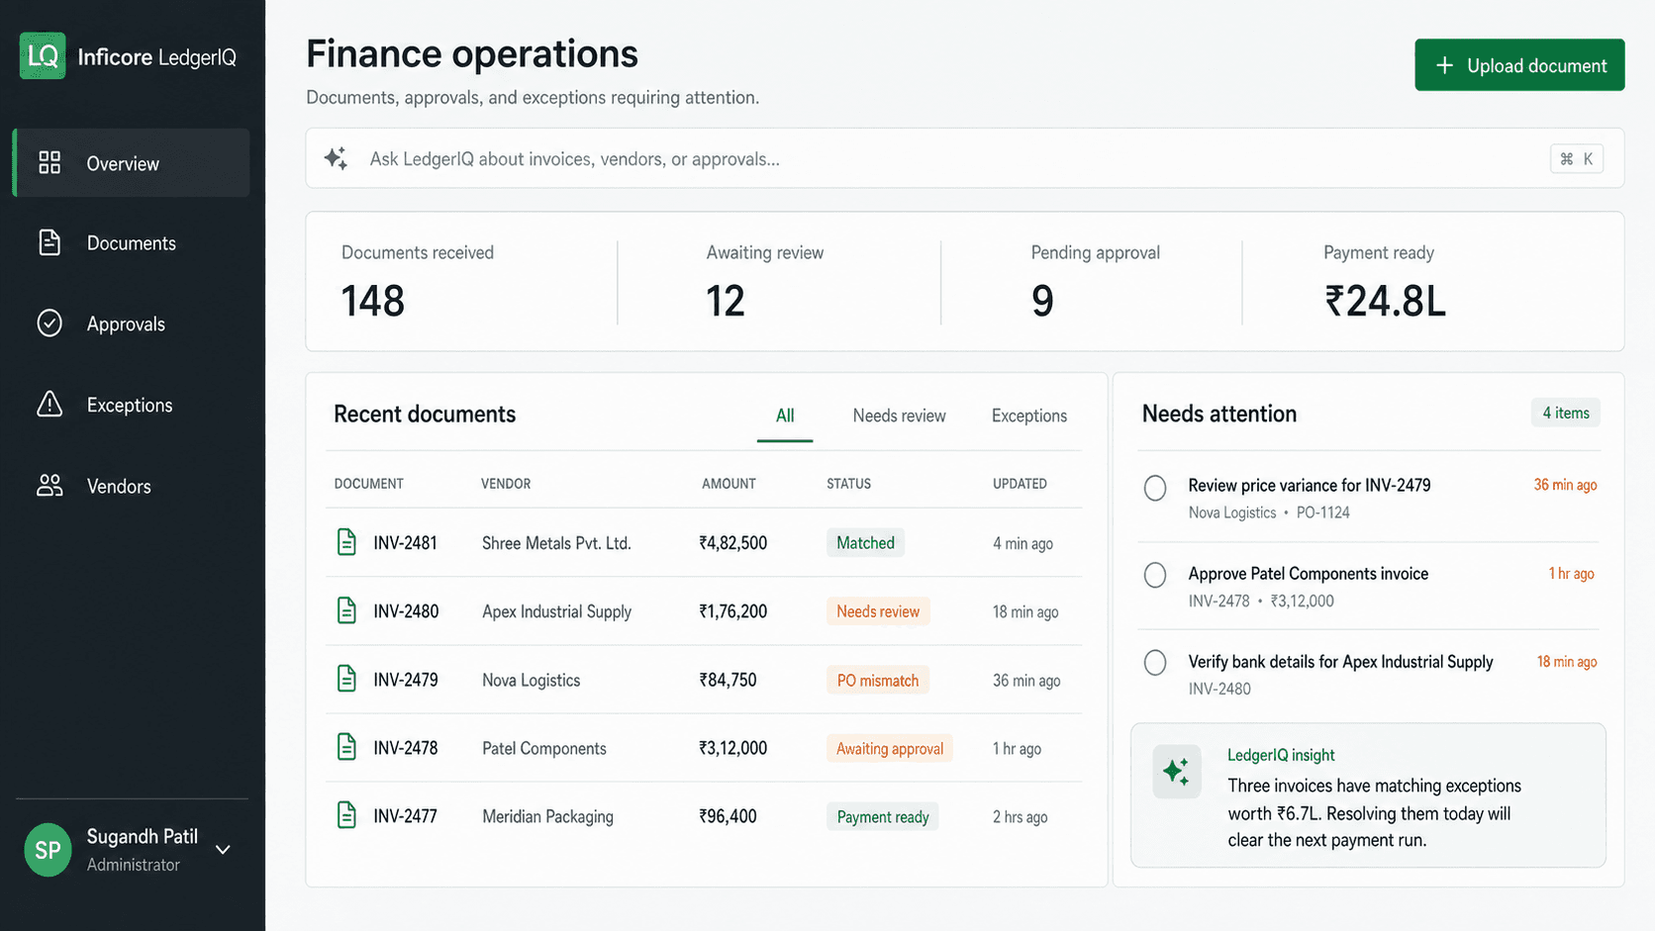Mark Verify bank details task as done
The height and width of the screenshot is (931, 1655).
tap(1155, 663)
